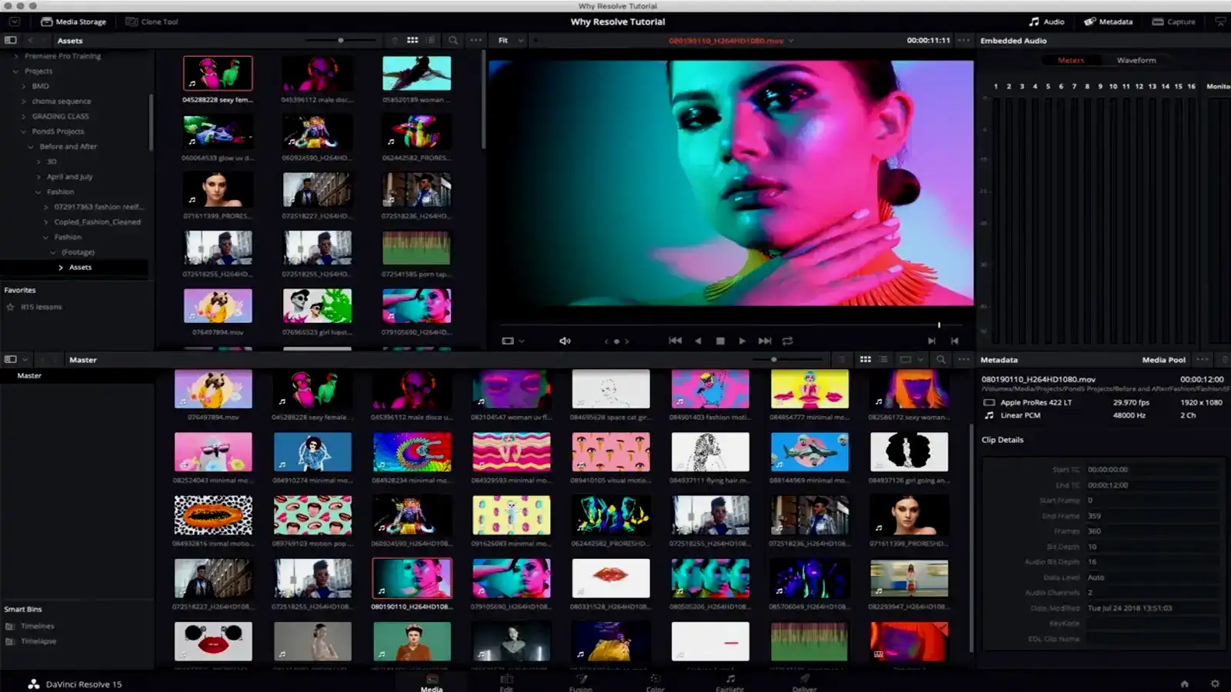Collapse the Pond5 Projects folder
The width and height of the screenshot is (1231, 692).
click(x=24, y=131)
